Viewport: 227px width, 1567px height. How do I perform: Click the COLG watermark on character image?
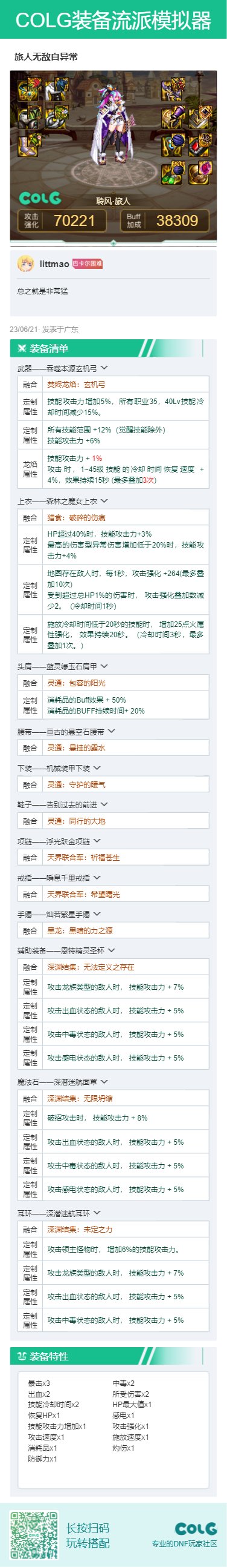click(x=40, y=198)
